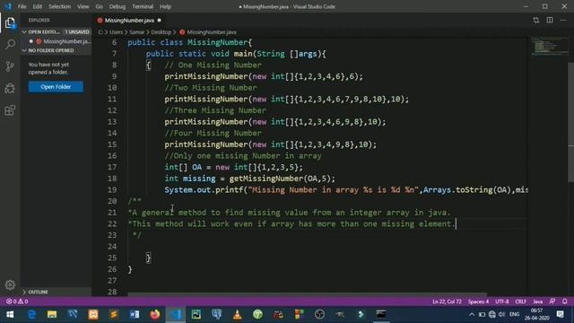Open the Windows Action Center
This screenshot has width=574, height=323.
tap(560, 314)
